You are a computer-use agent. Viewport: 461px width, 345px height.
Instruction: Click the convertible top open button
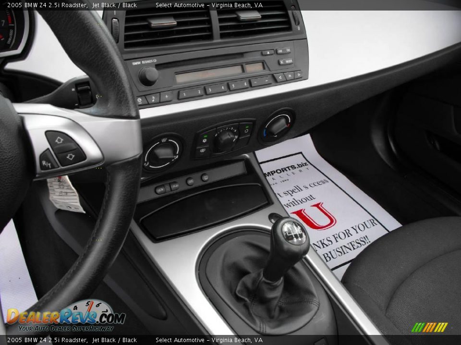pos(160,190)
